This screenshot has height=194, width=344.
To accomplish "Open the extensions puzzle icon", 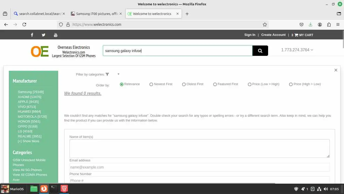I will coord(329,25).
